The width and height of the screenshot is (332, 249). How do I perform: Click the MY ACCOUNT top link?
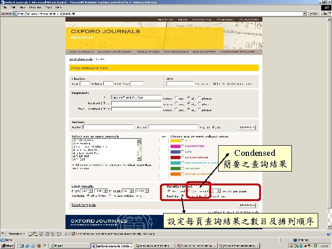pos(249,19)
